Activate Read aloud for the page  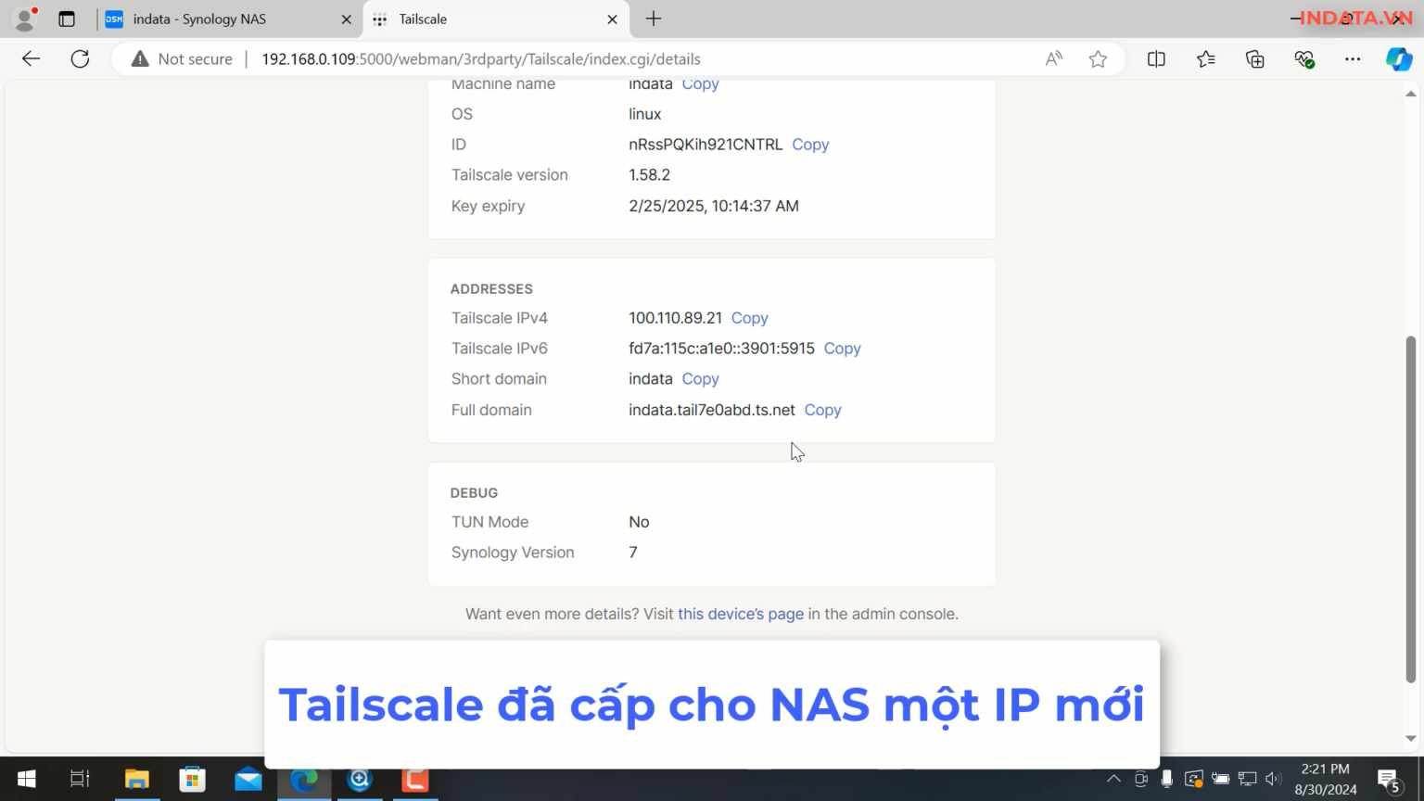(1053, 58)
